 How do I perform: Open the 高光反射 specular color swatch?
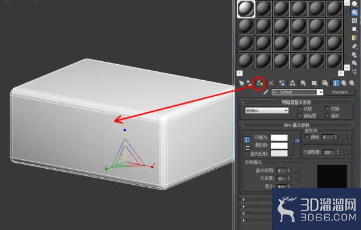click(x=279, y=153)
